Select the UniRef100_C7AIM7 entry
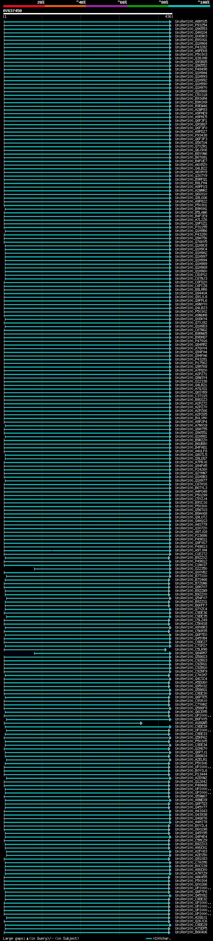 [x=191, y=675]
